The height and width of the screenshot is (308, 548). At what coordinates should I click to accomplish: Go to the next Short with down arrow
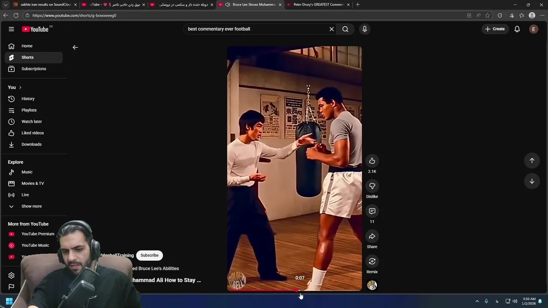pyautogui.click(x=532, y=181)
